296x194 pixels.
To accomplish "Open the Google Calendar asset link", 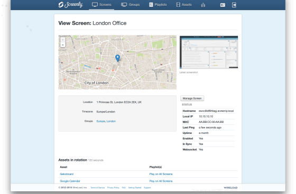I will pos(70,181).
